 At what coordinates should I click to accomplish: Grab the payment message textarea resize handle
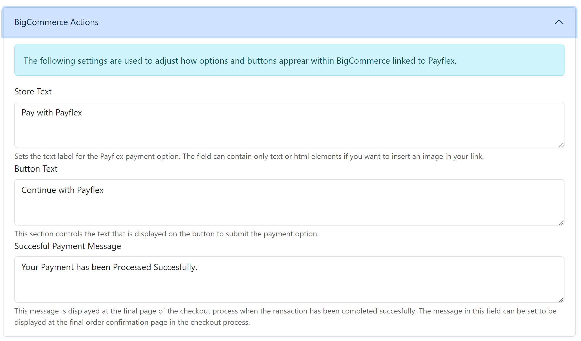[x=561, y=300]
